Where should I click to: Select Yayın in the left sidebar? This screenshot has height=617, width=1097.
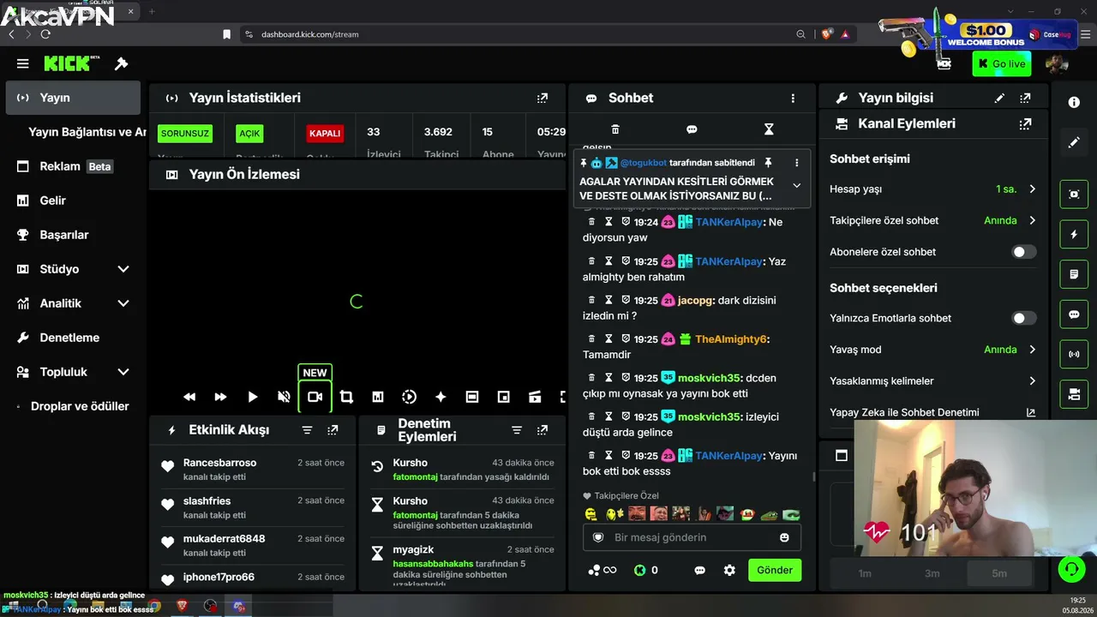pos(73,98)
